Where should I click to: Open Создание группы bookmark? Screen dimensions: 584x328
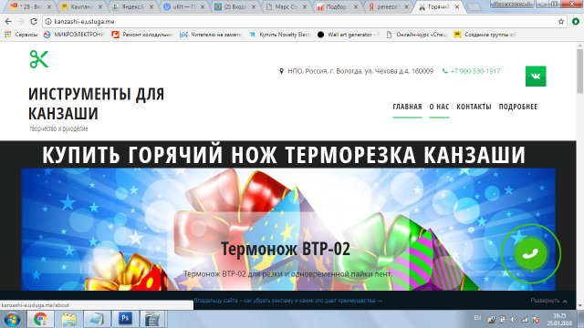pyautogui.click(x=485, y=35)
